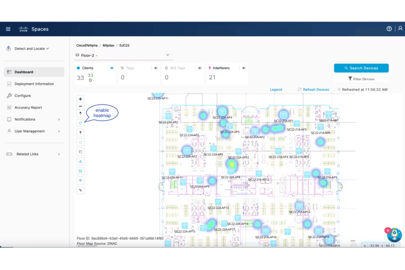Screen dimensions: 405x270
Task: Click the Cisco Spaces logo
Action: click(x=33, y=29)
